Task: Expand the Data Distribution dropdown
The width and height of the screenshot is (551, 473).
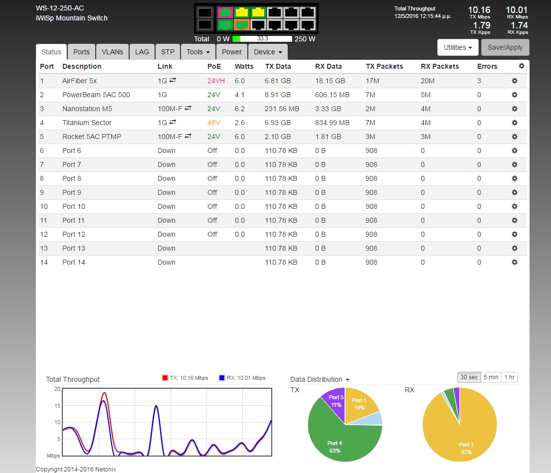Action: coord(320,379)
